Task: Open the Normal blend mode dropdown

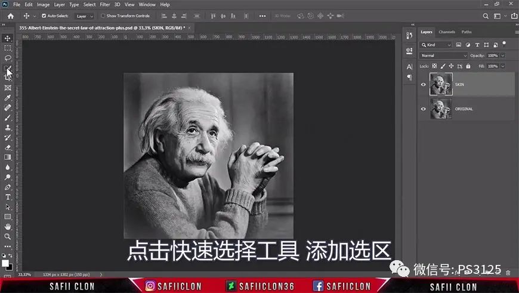Action: [x=443, y=55]
